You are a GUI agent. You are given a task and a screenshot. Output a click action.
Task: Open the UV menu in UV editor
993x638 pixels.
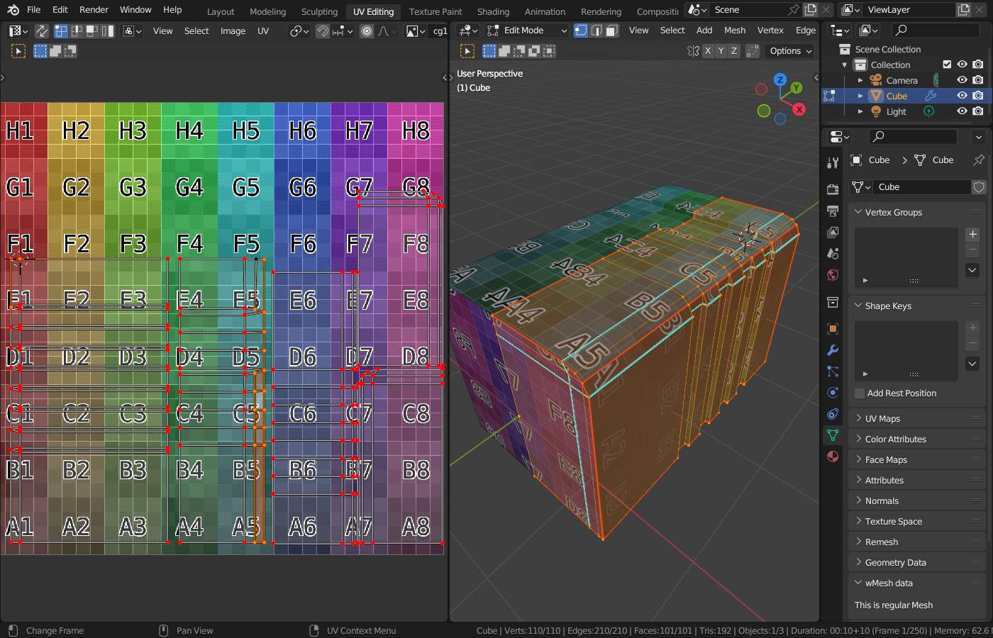point(263,31)
